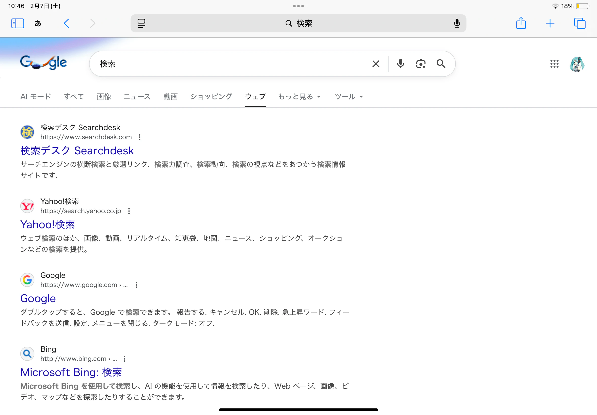Image resolution: width=597 pixels, height=415 pixels.
Task: Open the reader/page menu icon in address bar
Action: pos(141,23)
